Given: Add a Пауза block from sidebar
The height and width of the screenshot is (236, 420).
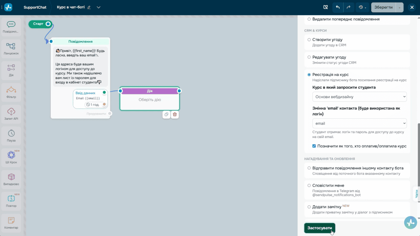Looking at the screenshot, I should [x=11, y=136].
